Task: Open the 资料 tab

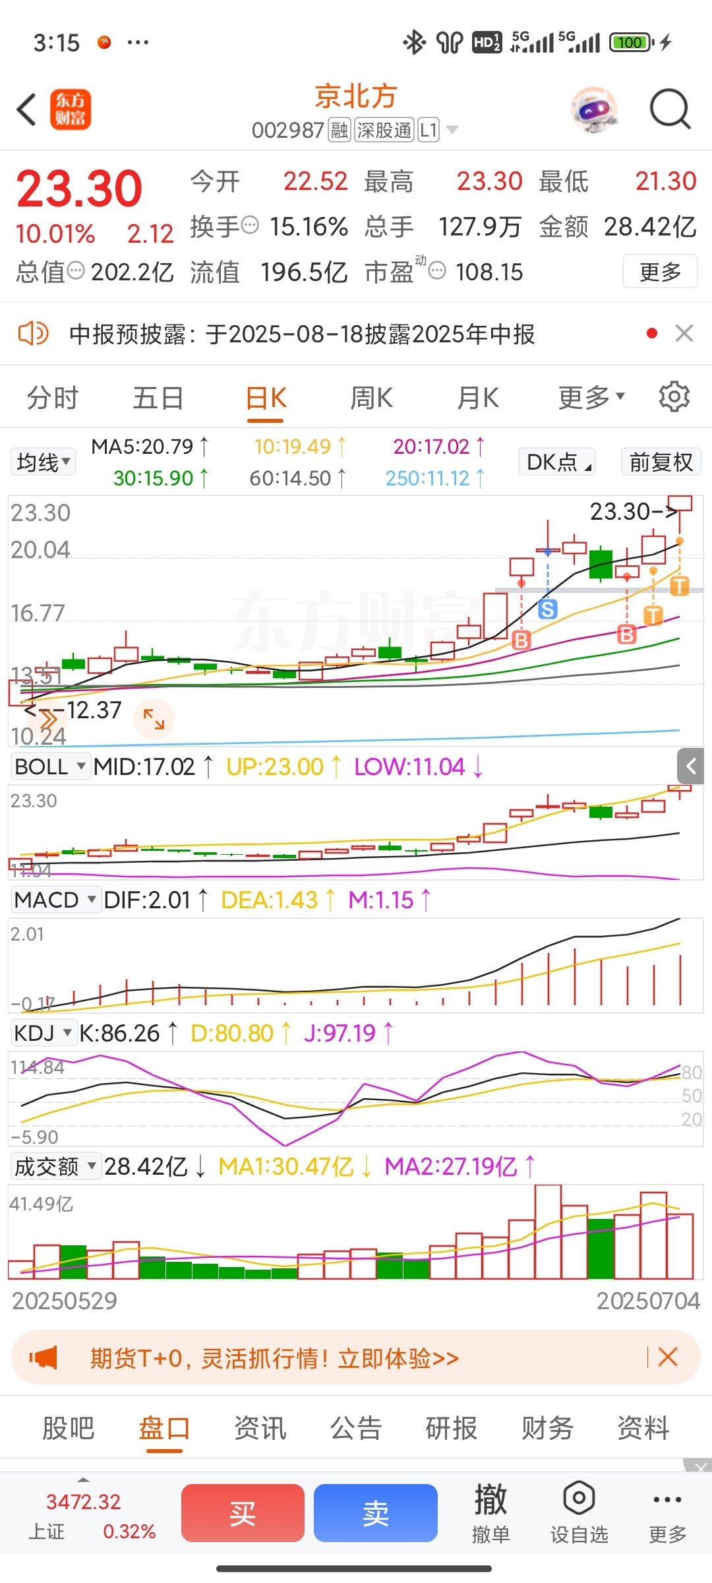Action: pos(643,1428)
